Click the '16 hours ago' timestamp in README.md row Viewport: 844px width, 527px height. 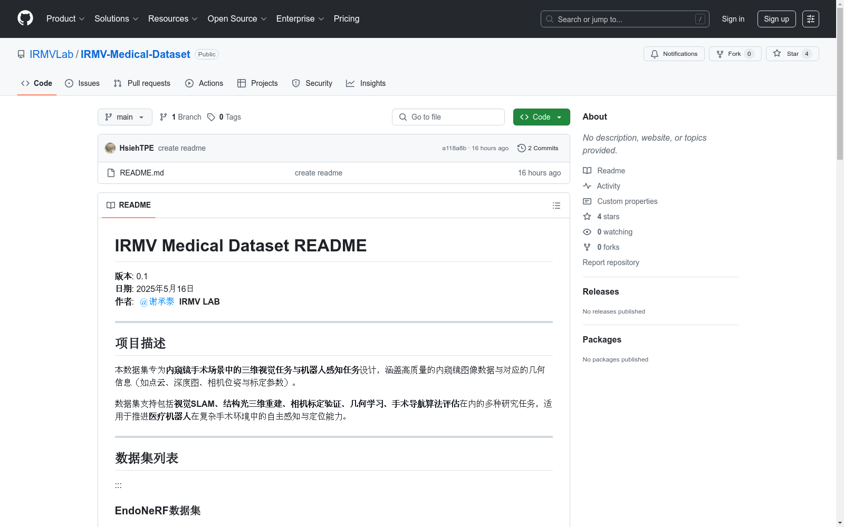[539, 173]
